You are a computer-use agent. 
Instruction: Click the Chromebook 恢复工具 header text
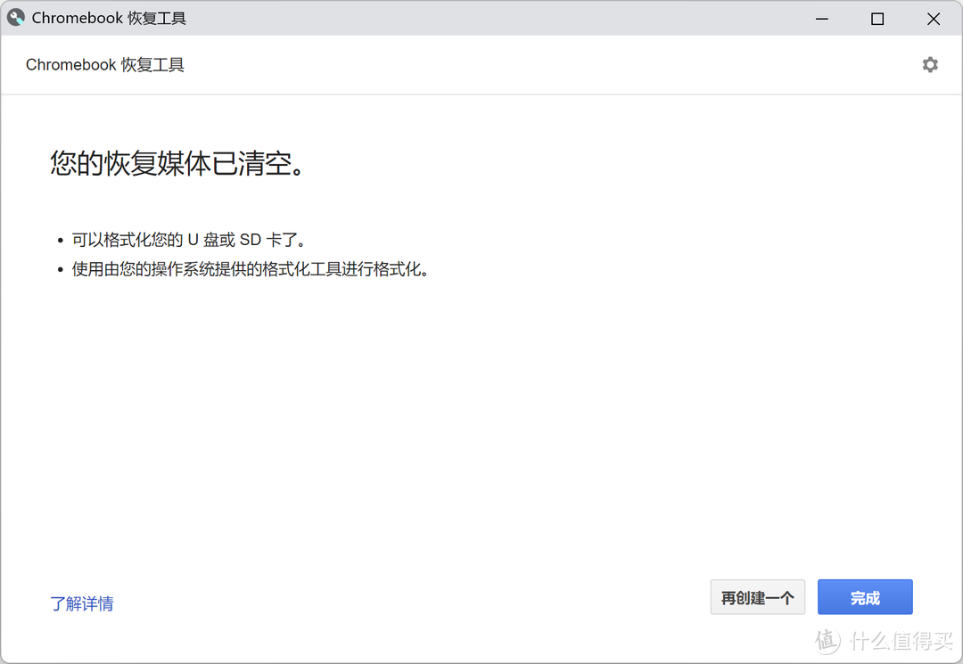pyautogui.click(x=104, y=64)
